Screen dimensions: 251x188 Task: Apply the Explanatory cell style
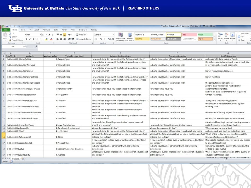click(x=189, y=39)
